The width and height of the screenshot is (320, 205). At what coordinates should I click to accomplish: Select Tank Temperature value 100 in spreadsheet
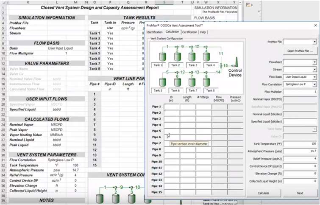(x=75, y=165)
